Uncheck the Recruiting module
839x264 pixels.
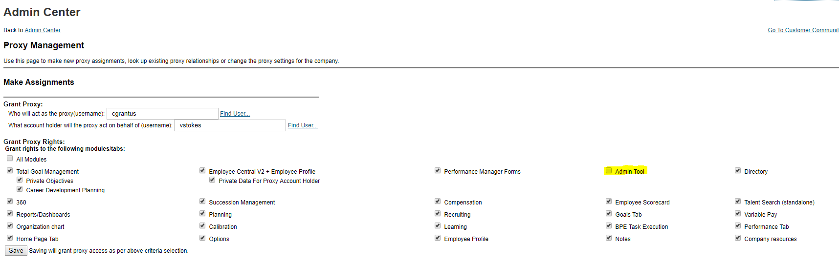click(x=438, y=214)
